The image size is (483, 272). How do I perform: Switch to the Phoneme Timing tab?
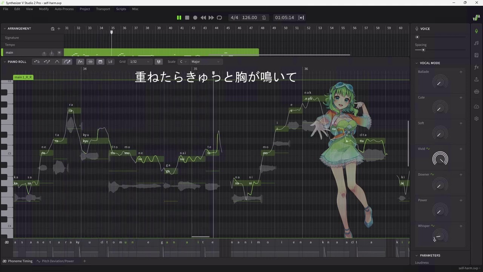[x=17, y=261]
